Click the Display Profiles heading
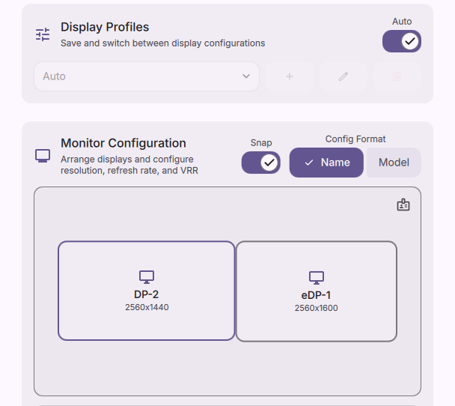 [x=105, y=27]
